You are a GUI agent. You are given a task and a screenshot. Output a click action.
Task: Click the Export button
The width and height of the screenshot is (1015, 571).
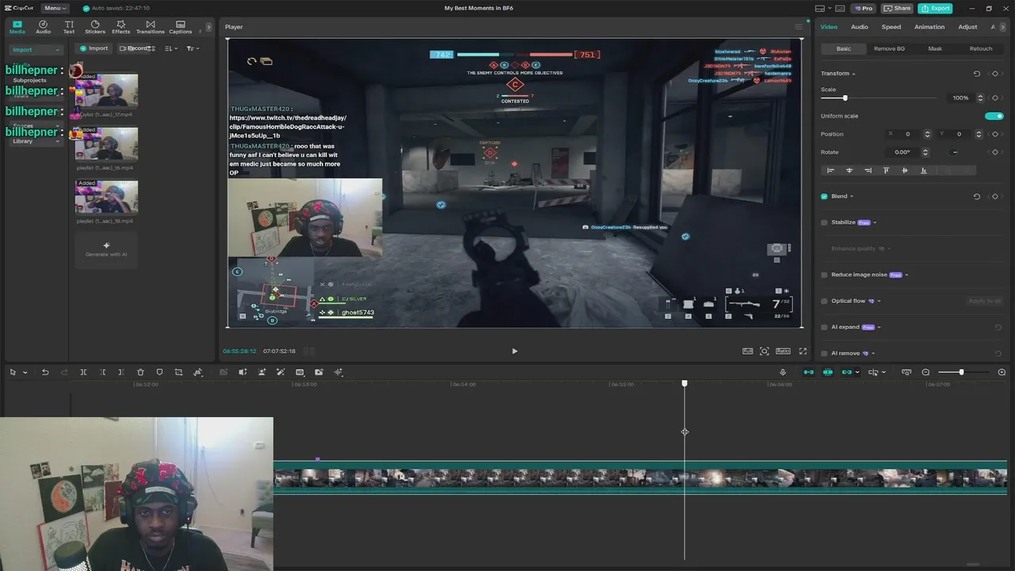936,8
